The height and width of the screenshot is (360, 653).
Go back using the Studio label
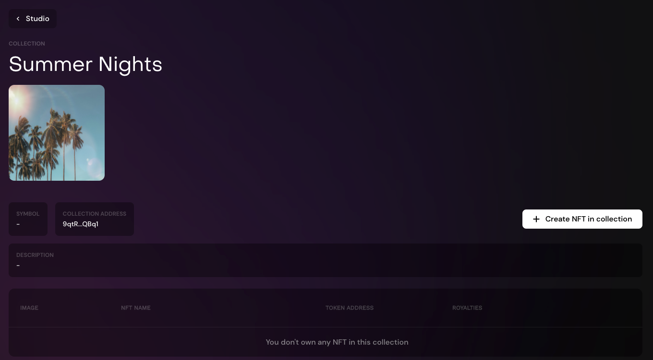point(37,19)
